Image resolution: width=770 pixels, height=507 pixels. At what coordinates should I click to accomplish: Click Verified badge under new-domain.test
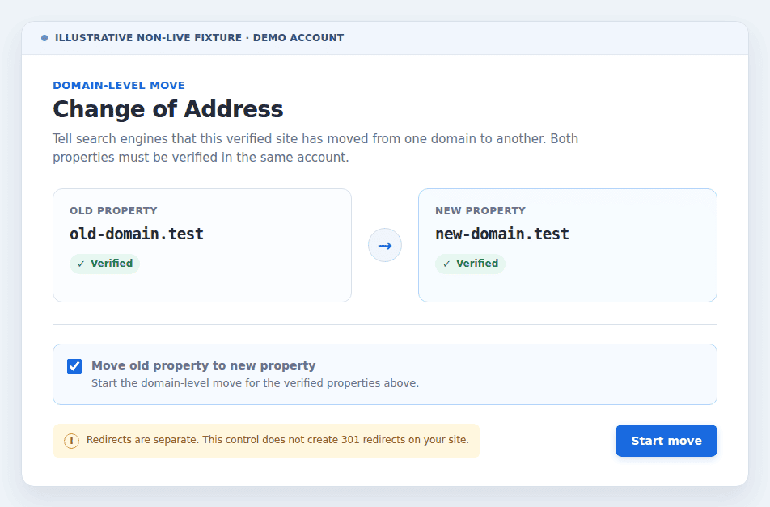click(x=470, y=264)
